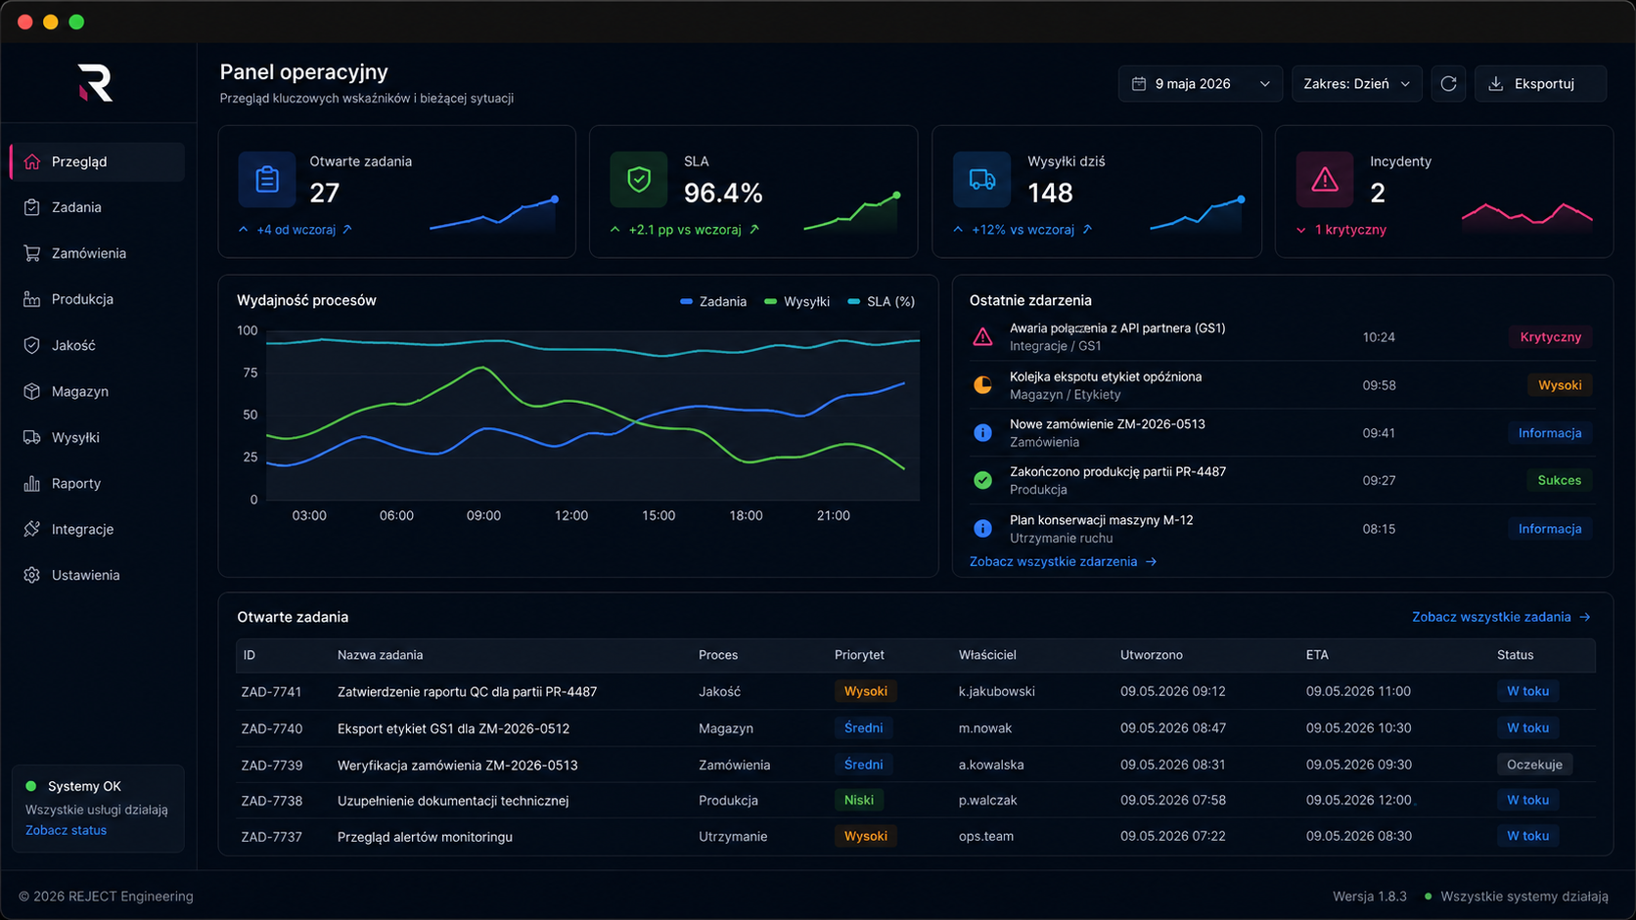Click the ZAD-7739 task ID
1636x920 pixels.
pos(271,765)
